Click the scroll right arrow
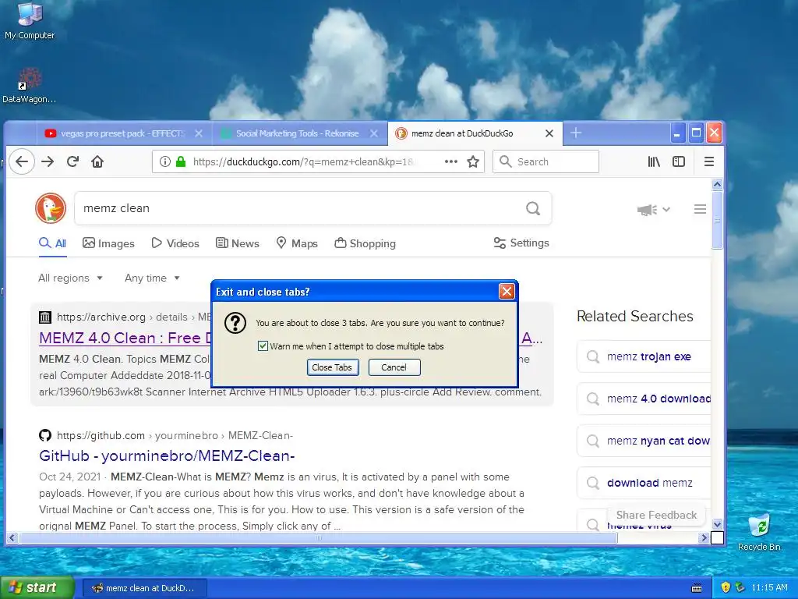This screenshot has height=599, width=798. click(x=704, y=537)
